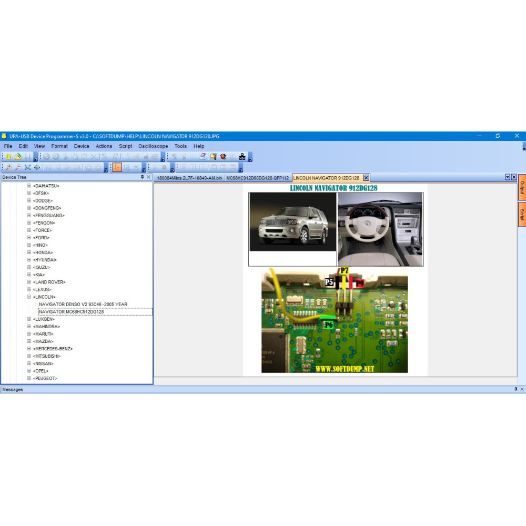This screenshot has width=526, height=526.
Task: Open the Actions menu
Action: pyautogui.click(x=104, y=146)
